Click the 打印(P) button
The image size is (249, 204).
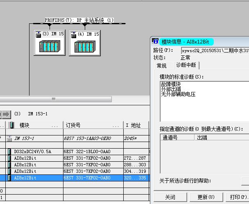point(237,197)
